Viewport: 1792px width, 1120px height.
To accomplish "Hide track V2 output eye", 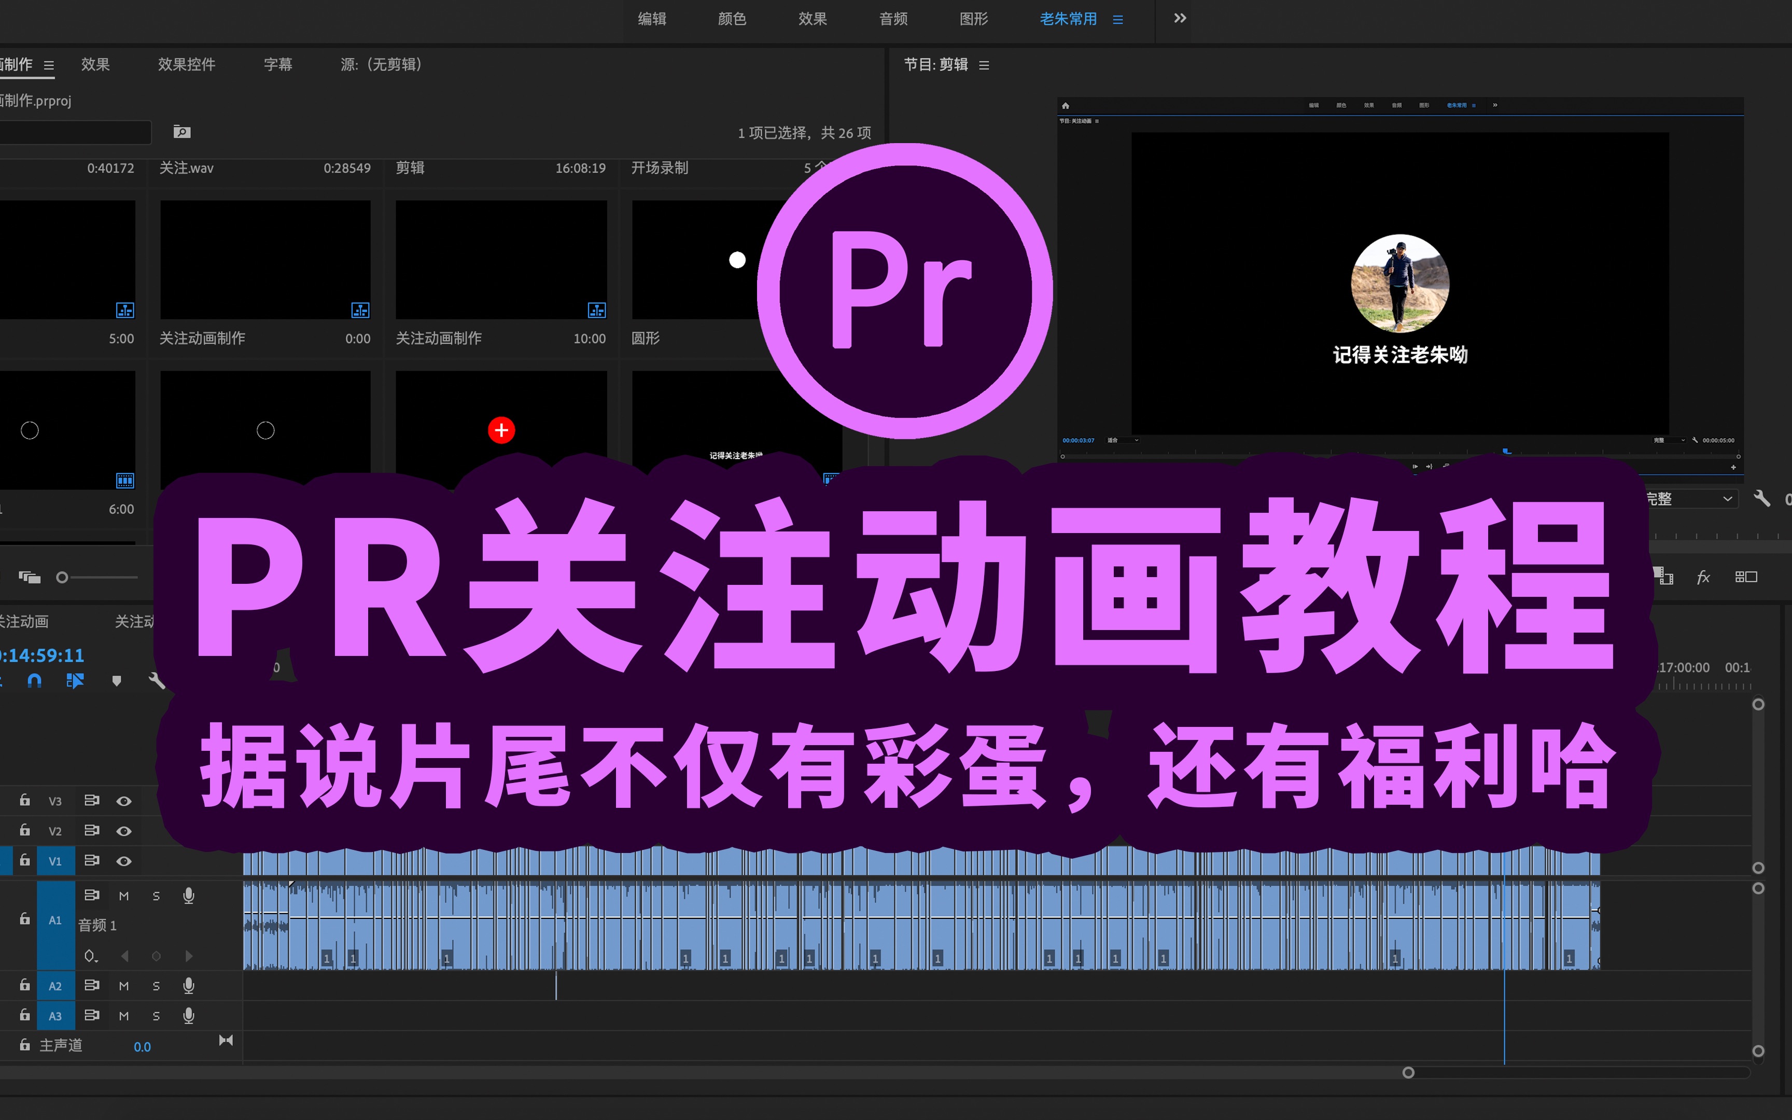I will click(124, 831).
